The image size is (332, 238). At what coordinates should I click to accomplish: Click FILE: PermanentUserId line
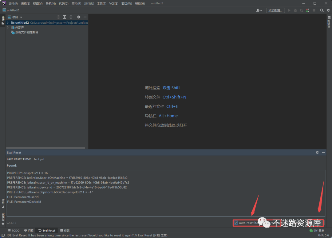pyautogui.click(x=23, y=197)
